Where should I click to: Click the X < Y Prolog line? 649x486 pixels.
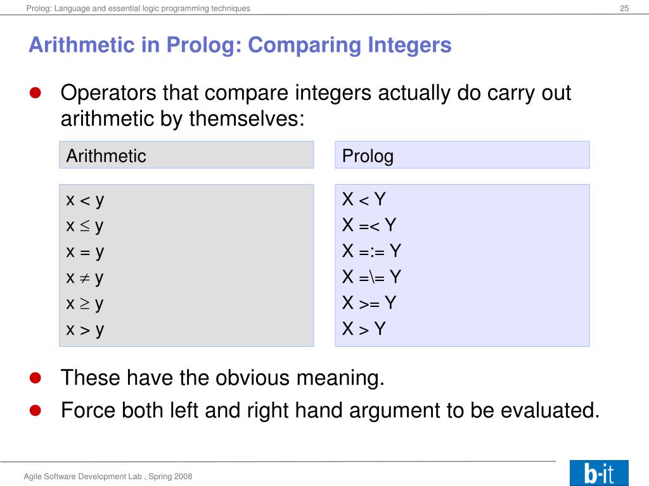coord(364,199)
